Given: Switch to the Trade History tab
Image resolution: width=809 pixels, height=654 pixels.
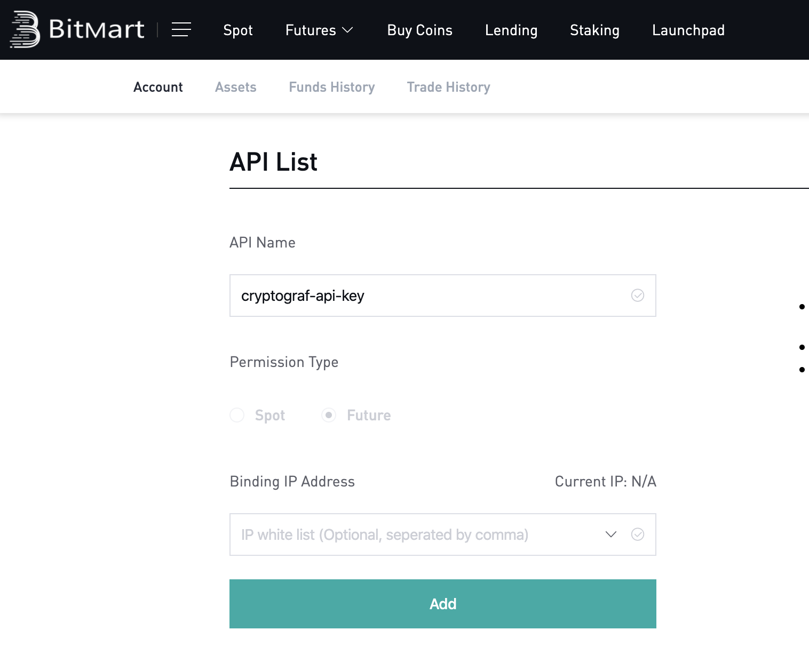Looking at the screenshot, I should tap(449, 87).
